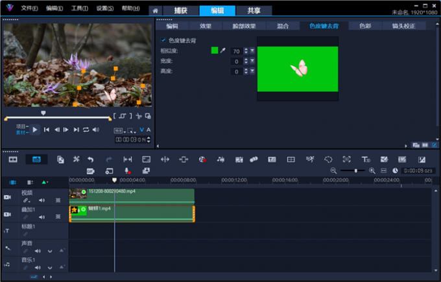Open the 3D title editor icon

(x=366, y=159)
